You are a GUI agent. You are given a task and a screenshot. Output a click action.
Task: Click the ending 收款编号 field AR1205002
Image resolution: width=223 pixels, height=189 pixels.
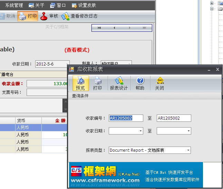click(x=174, y=118)
